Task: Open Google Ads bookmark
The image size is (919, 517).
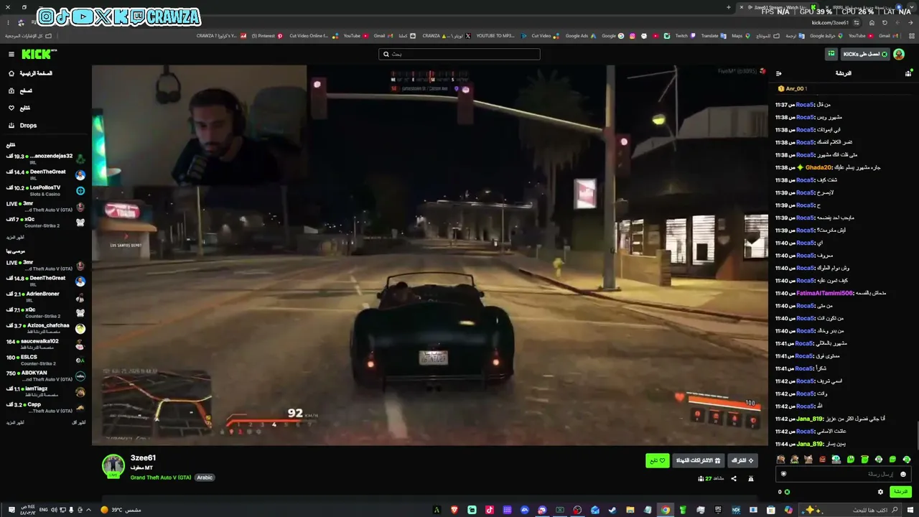Action: [x=579, y=36]
